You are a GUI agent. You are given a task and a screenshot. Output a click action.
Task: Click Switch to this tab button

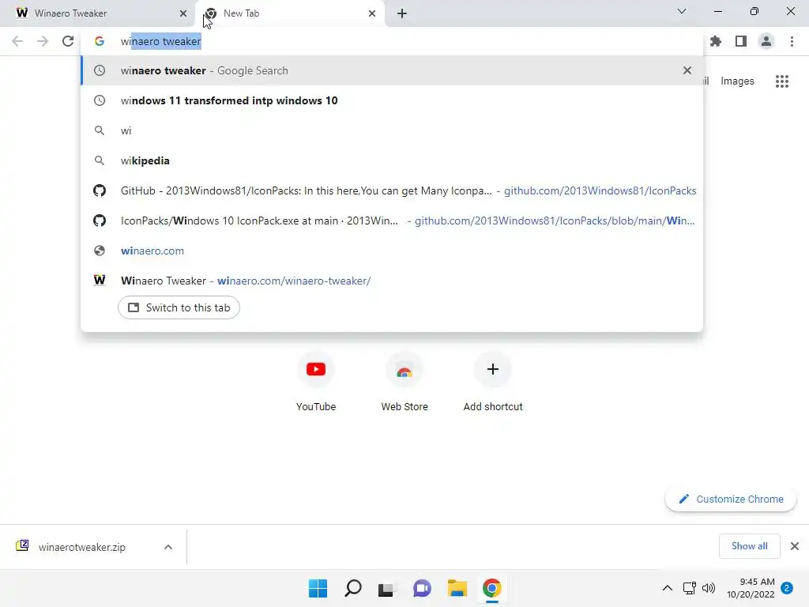tap(179, 307)
